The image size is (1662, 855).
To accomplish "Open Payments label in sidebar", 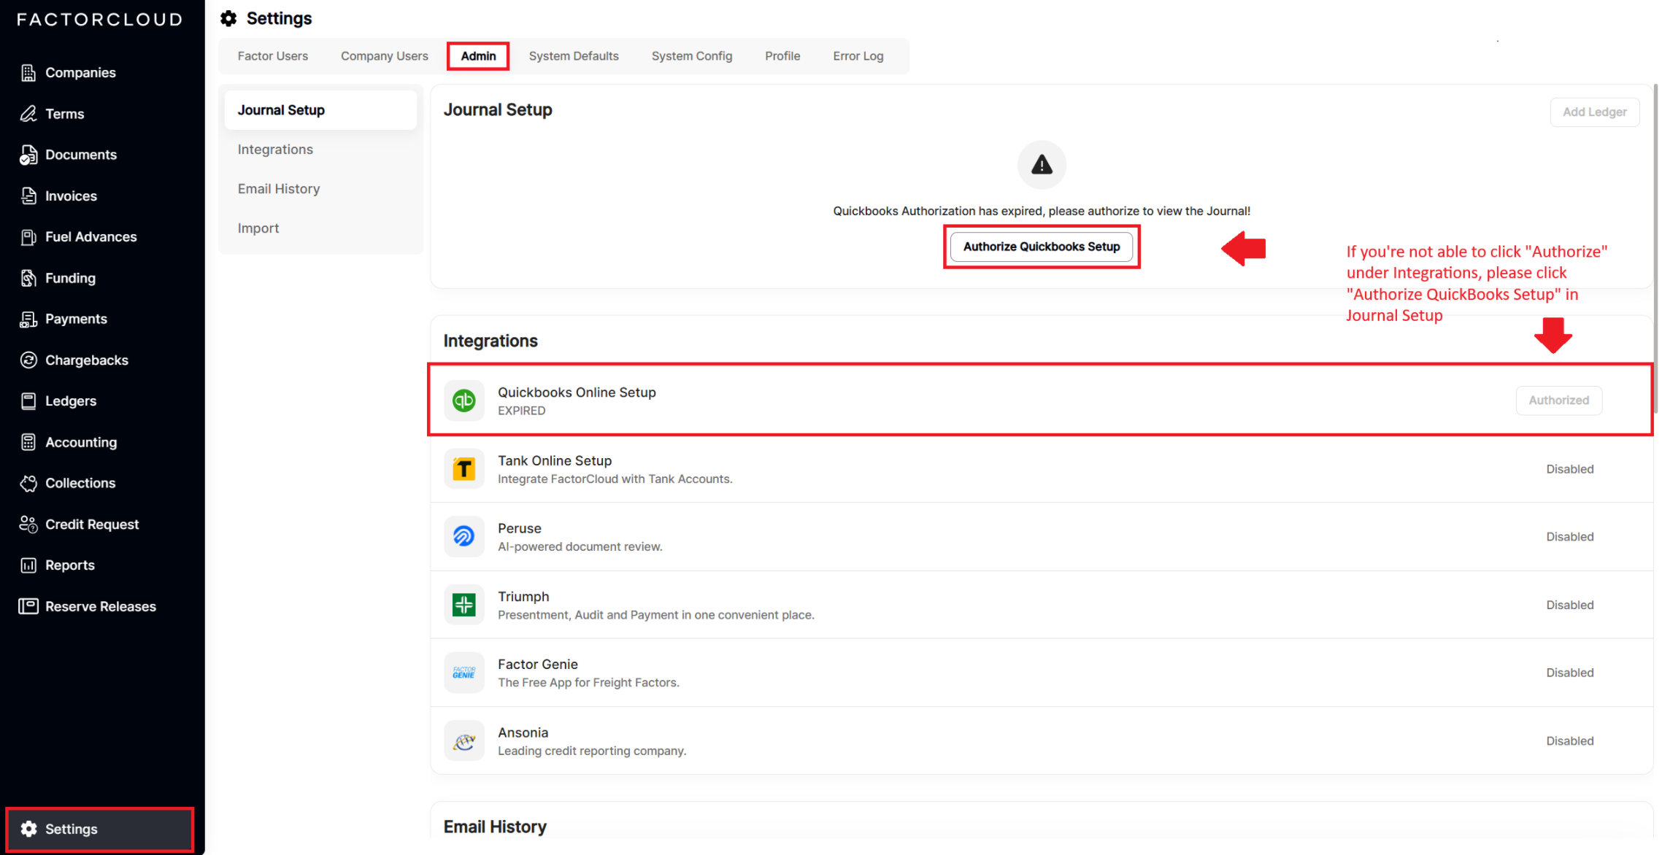I will point(76,320).
